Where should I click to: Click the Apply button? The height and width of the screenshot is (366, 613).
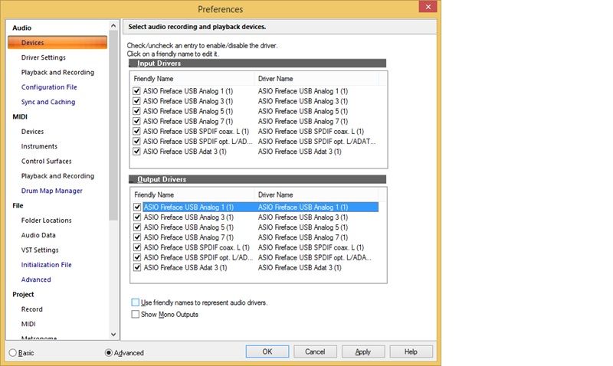(x=362, y=351)
